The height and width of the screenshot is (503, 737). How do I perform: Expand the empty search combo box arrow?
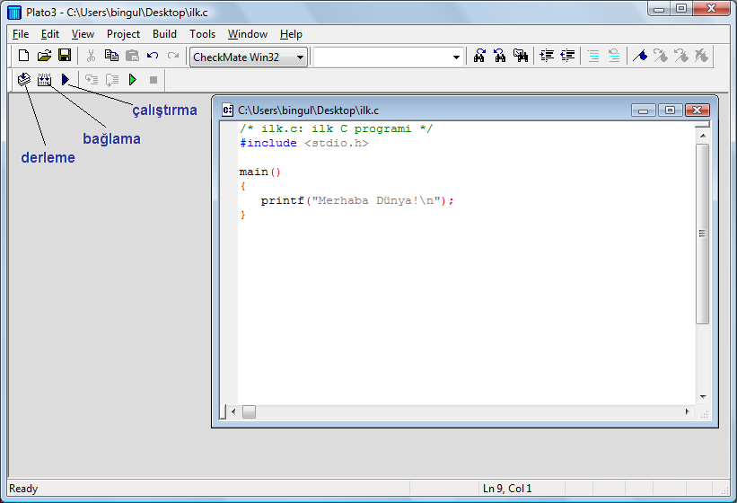coord(456,57)
